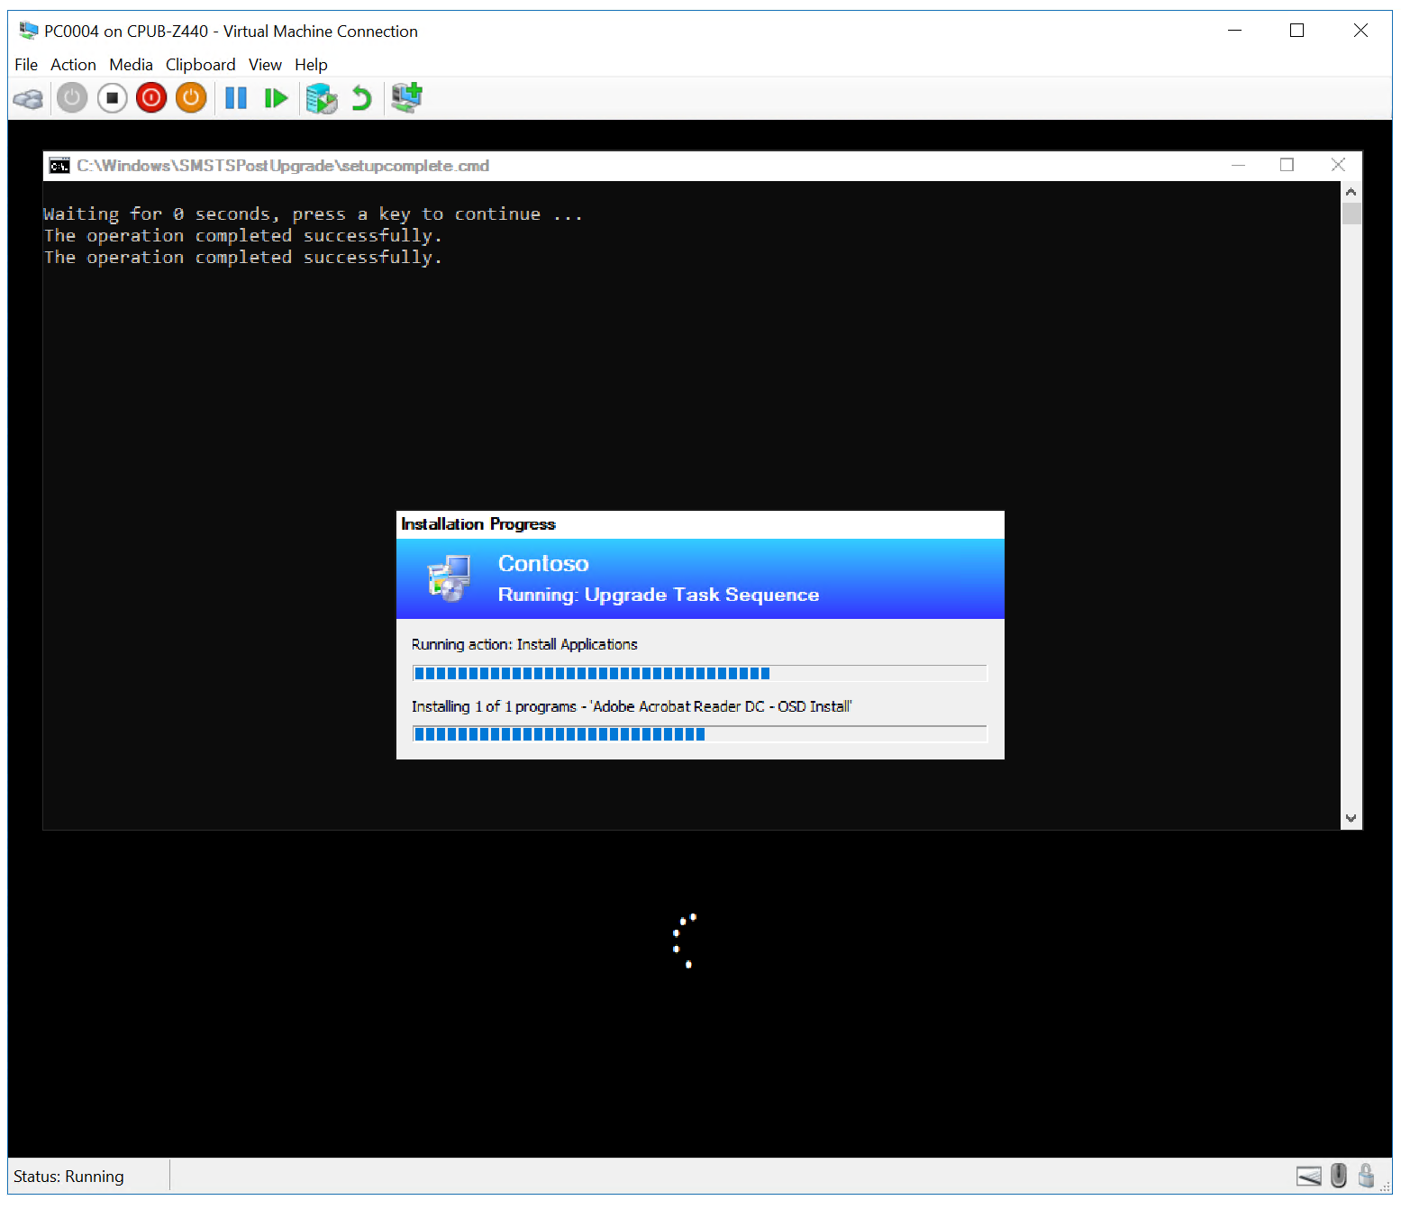
Task: Send Ctrl+Alt+Delete to the virtual machine
Action: [x=28, y=97]
